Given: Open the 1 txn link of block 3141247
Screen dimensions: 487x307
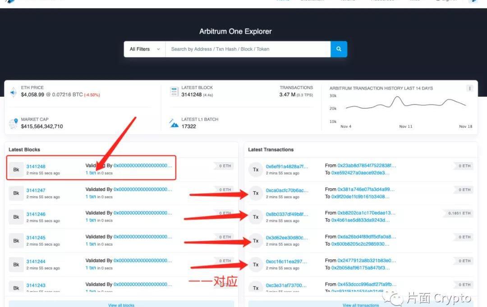Looking at the screenshot, I should click(x=91, y=197).
